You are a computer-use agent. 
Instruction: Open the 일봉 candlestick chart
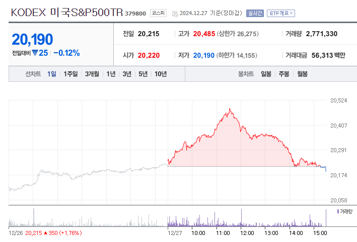[266, 74]
